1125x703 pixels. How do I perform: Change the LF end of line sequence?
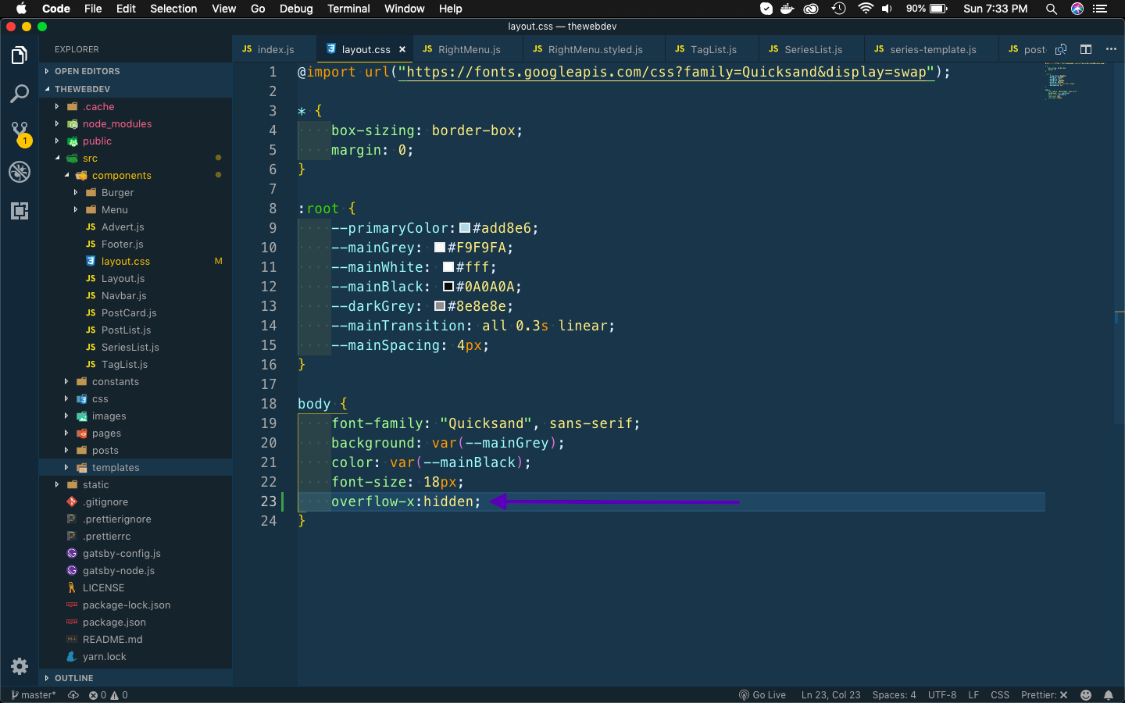pos(973,695)
